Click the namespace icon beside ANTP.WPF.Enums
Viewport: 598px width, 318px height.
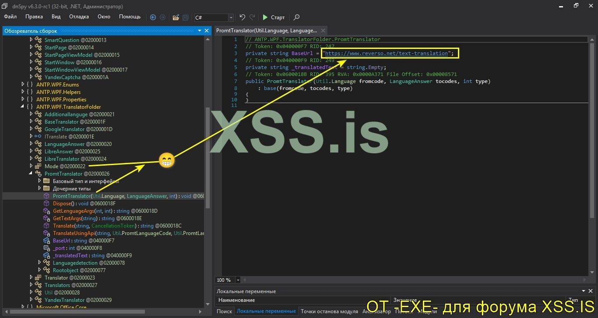30,85
